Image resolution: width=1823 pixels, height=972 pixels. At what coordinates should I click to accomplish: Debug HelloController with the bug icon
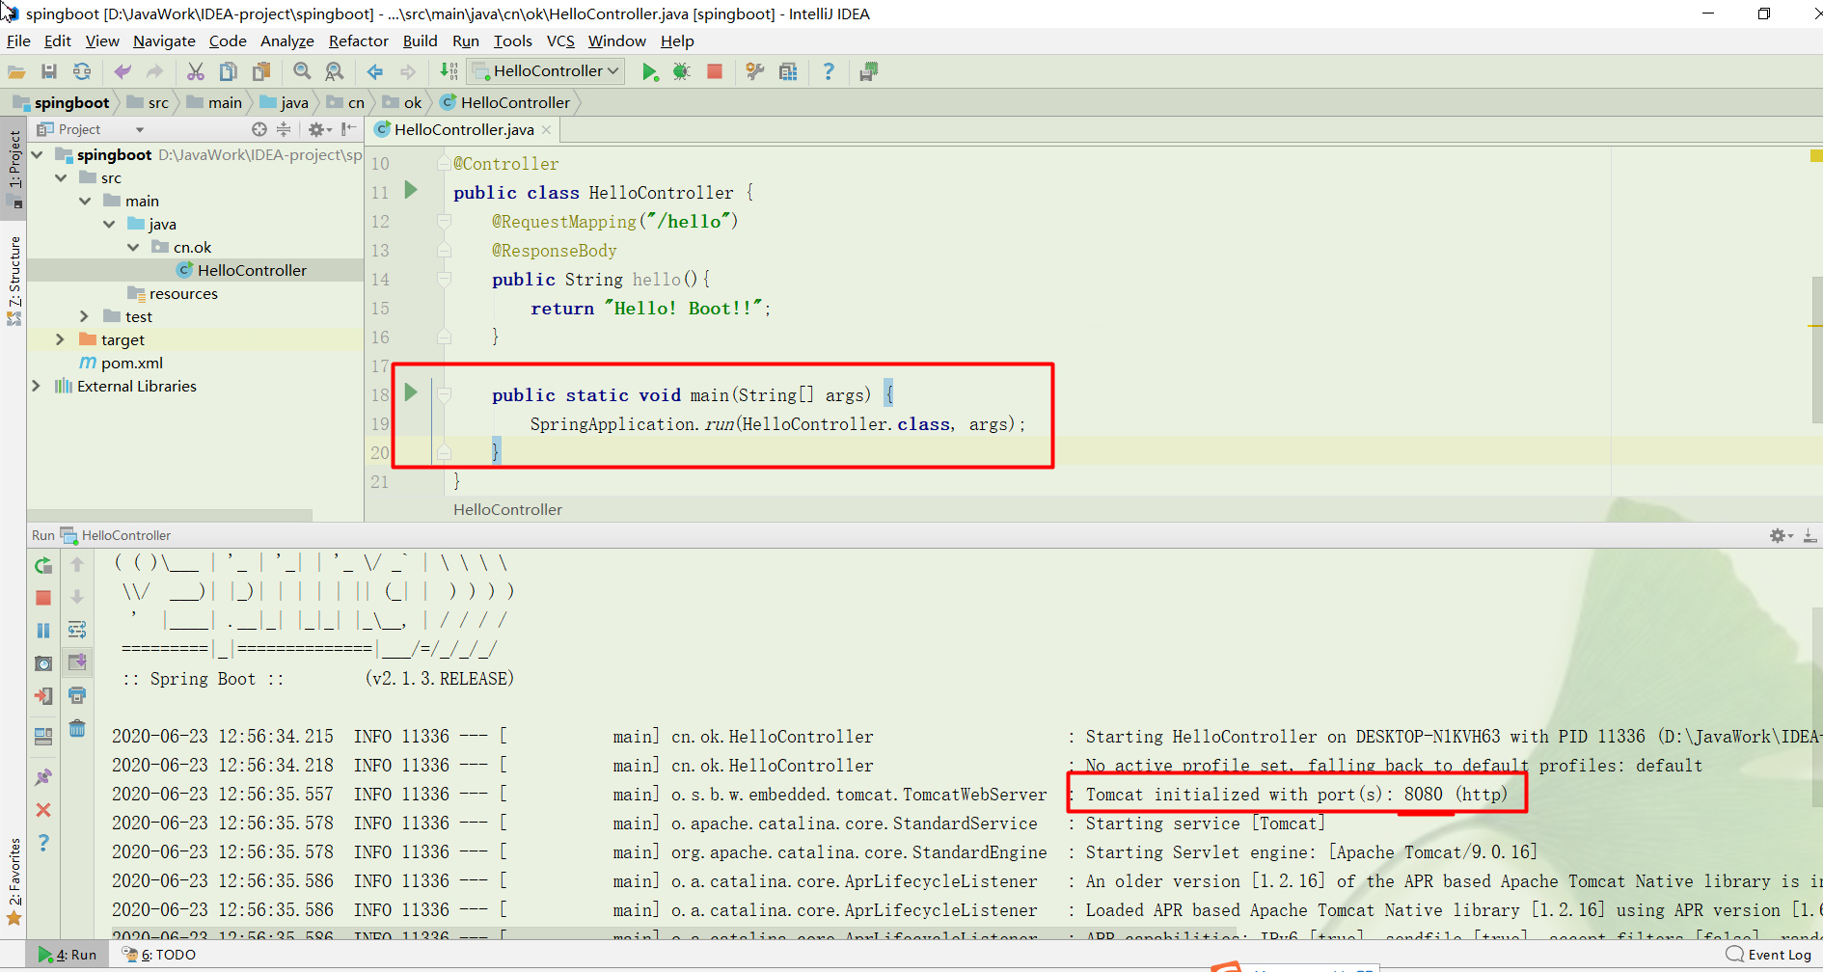tap(682, 71)
